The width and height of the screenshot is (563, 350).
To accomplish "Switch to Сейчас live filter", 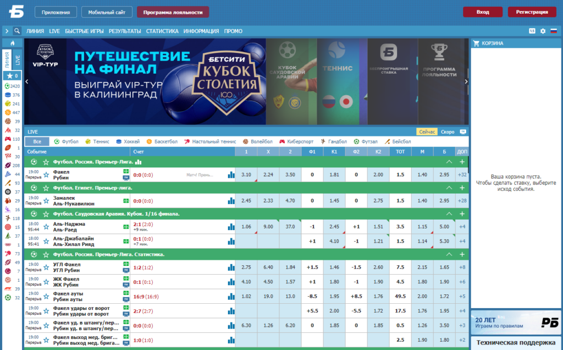I will [427, 132].
